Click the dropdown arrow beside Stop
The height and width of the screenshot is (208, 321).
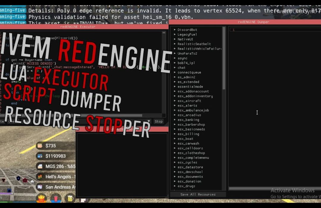point(149,122)
